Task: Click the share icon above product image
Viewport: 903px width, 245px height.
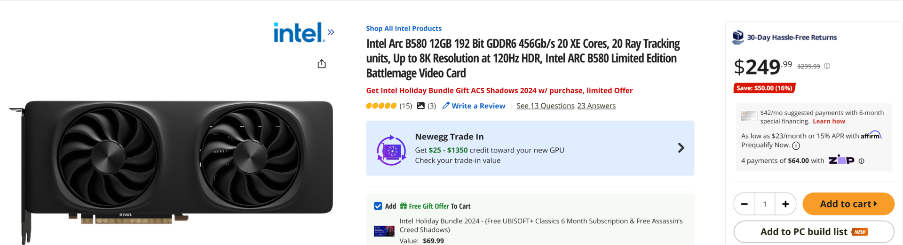Action: pos(322,64)
